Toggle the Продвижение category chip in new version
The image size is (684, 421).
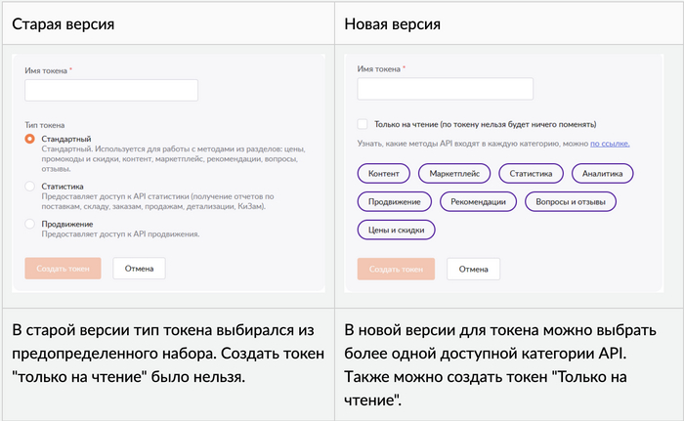pyautogui.click(x=394, y=202)
